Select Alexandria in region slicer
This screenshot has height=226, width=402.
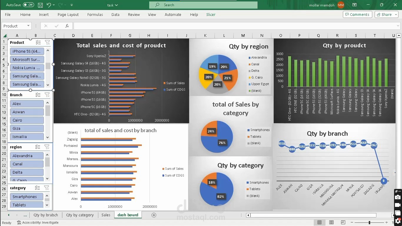tap(27, 156)
